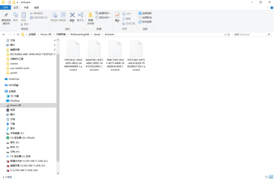Viewport: 274px width, 179px height.
Task: Click the refresh button beside address bar
Action: [x=228, y=35]
